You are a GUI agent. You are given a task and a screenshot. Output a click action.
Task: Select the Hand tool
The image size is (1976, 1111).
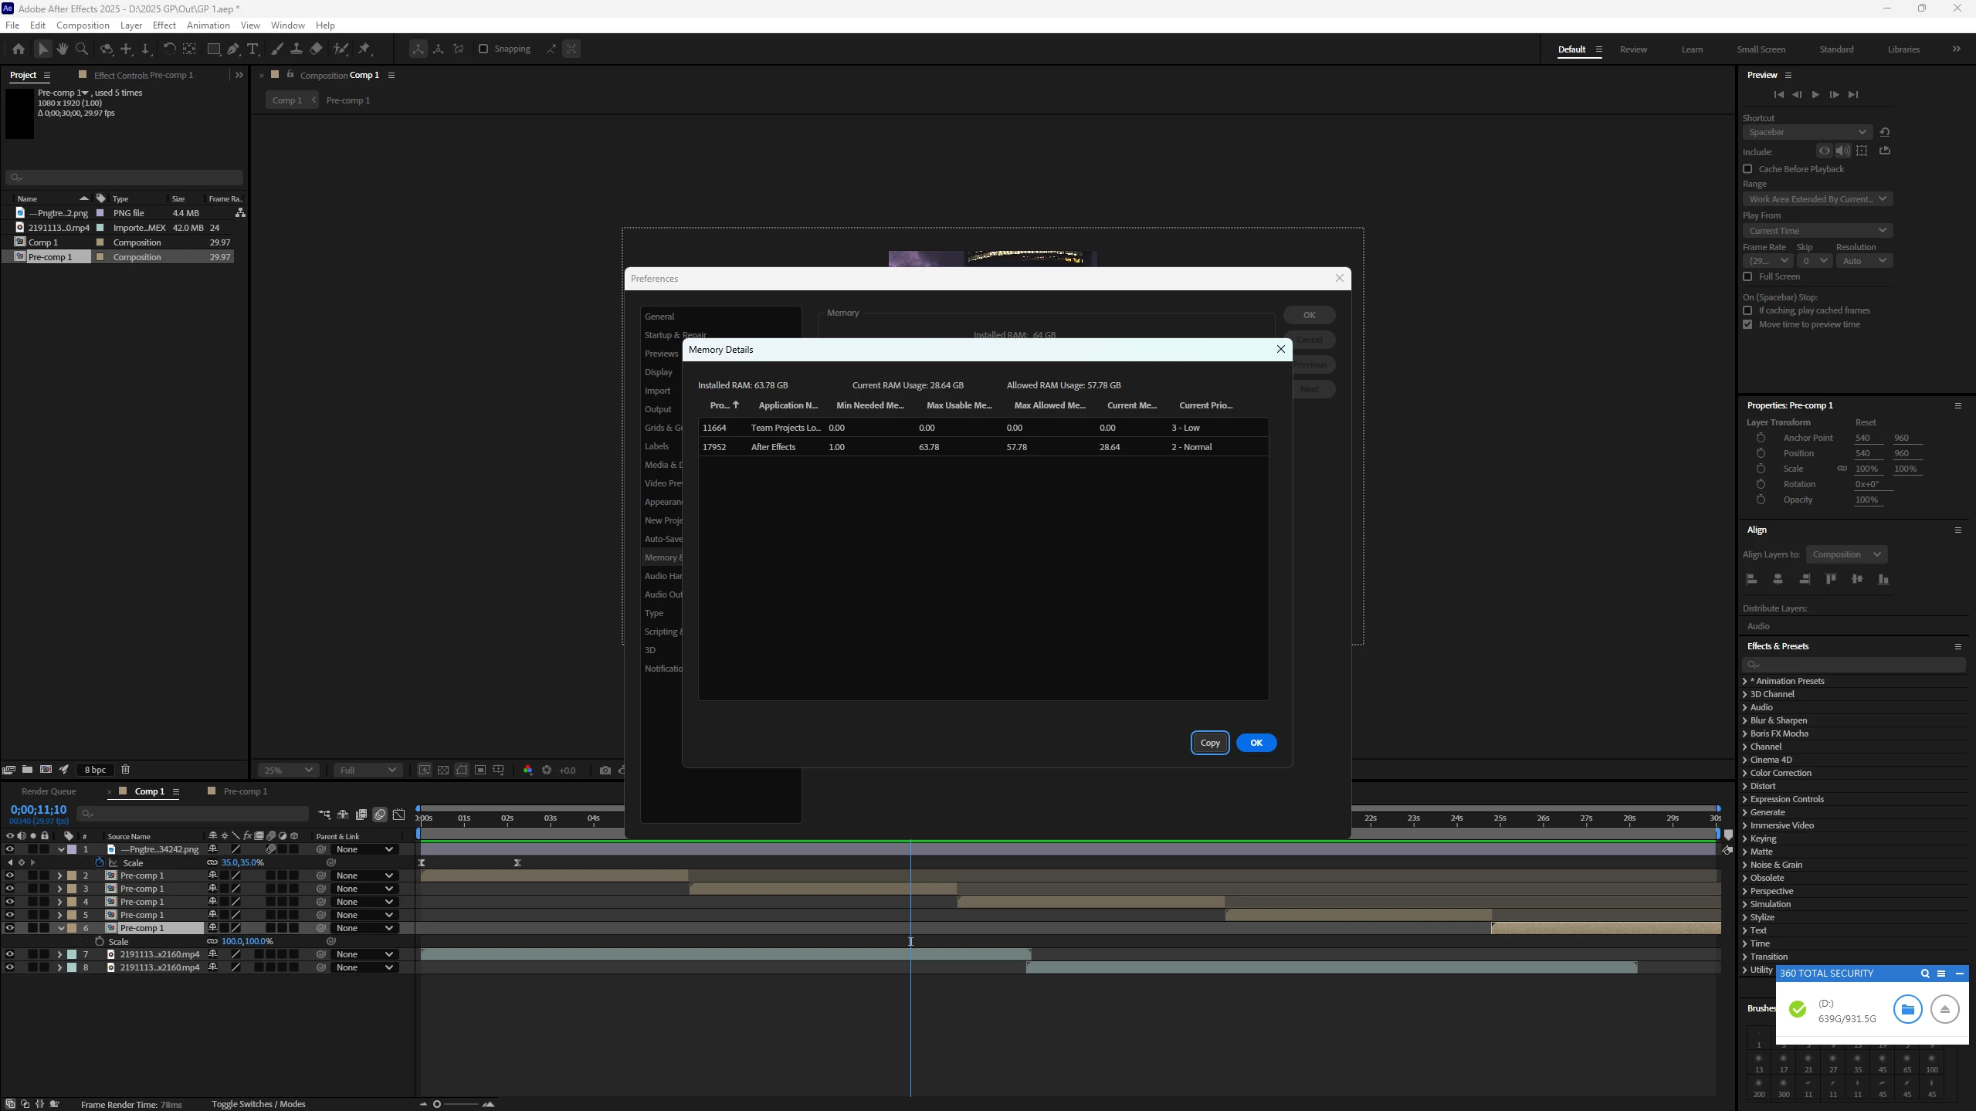tap(62, 49)
